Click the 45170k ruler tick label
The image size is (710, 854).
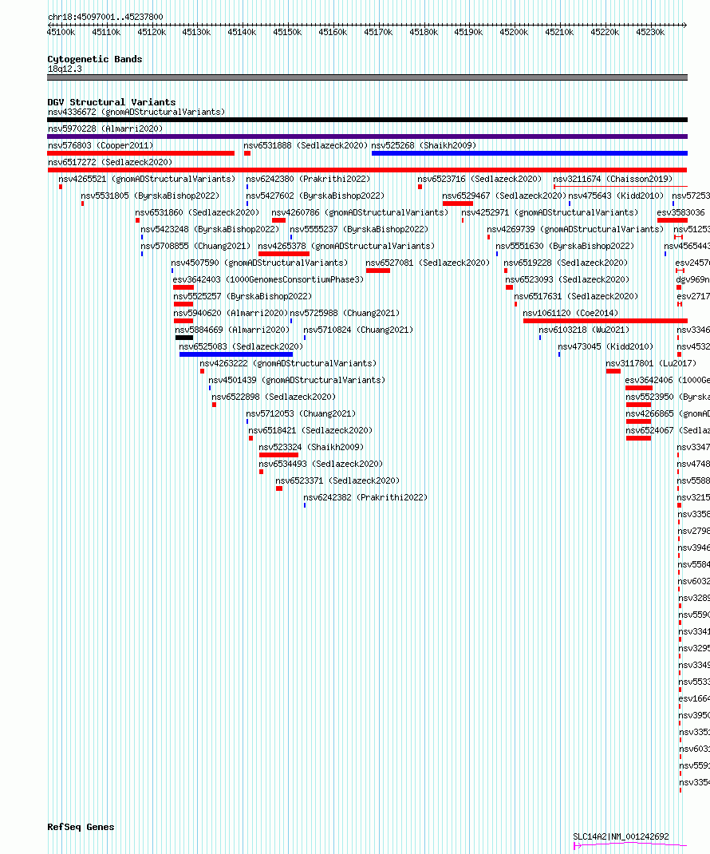tap(378, 33)
